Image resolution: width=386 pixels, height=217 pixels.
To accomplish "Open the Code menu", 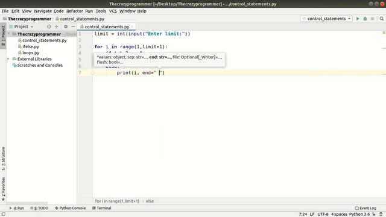I will click(59, 11).
